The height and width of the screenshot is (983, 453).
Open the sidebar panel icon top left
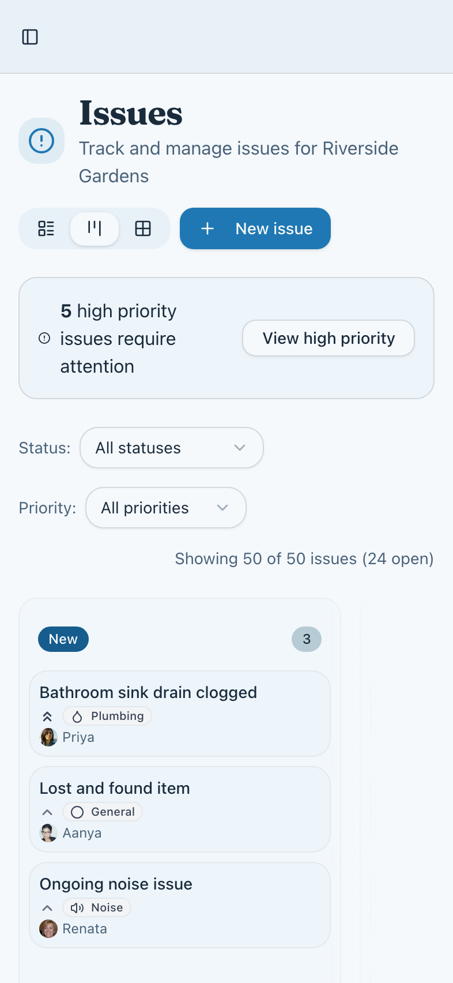click(x=30, y=36)
